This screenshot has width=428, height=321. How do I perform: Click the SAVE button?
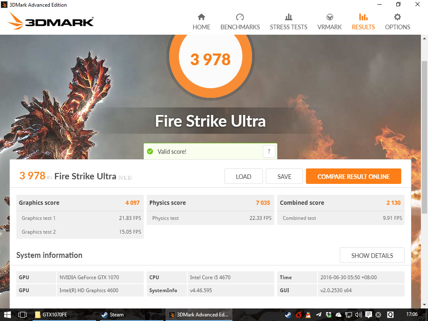point(284,176)
